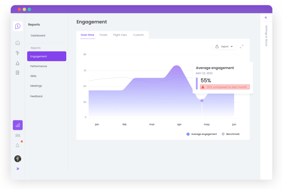Open the people/team icon
282x189 pixels.
pos(18,135)
